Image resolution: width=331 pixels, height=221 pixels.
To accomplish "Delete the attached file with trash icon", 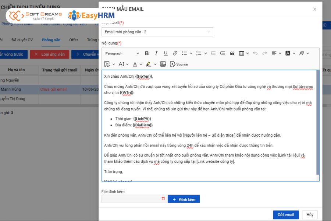I will pyautogui.click(x=163, y=199).
